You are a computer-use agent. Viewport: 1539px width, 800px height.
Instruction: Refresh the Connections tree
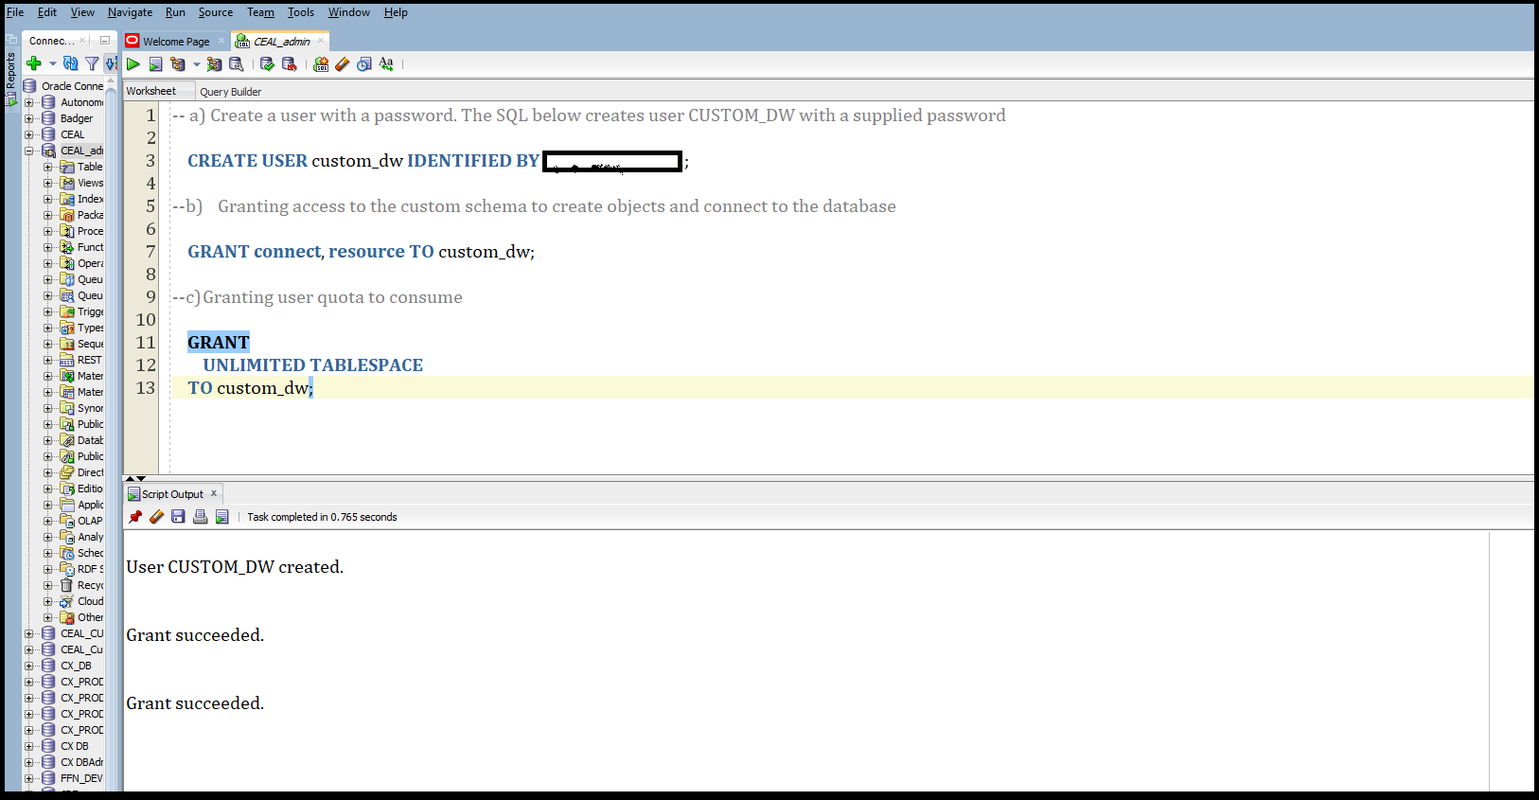[71, 63]
